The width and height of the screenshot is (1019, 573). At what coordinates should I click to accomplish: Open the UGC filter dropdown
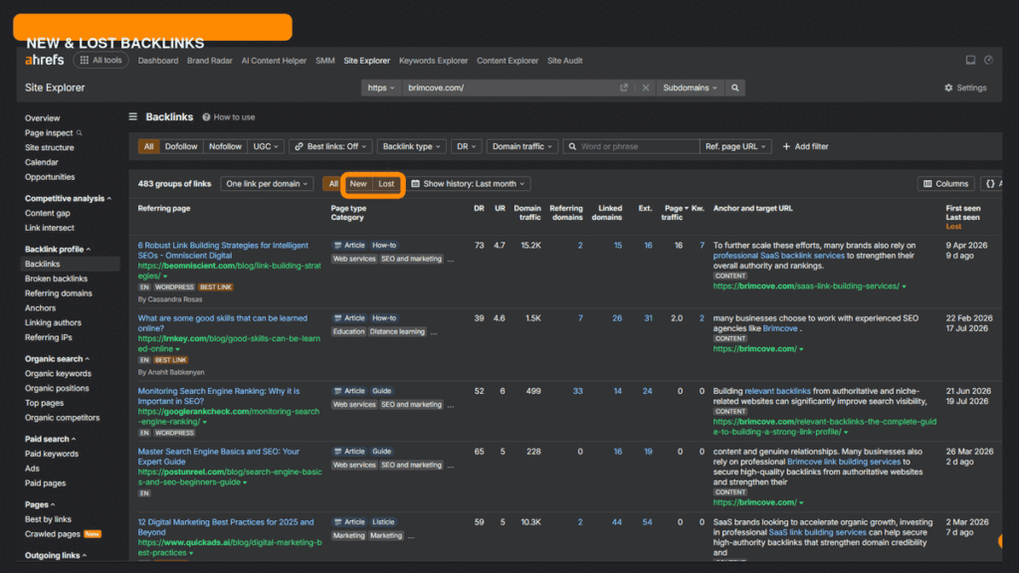(265, 147)
